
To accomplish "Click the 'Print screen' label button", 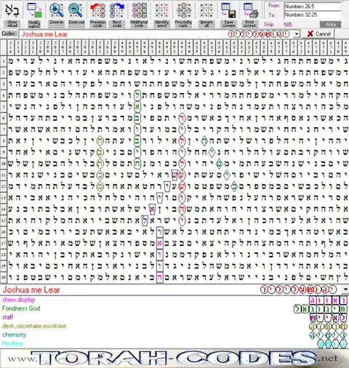I will [250, 24].
